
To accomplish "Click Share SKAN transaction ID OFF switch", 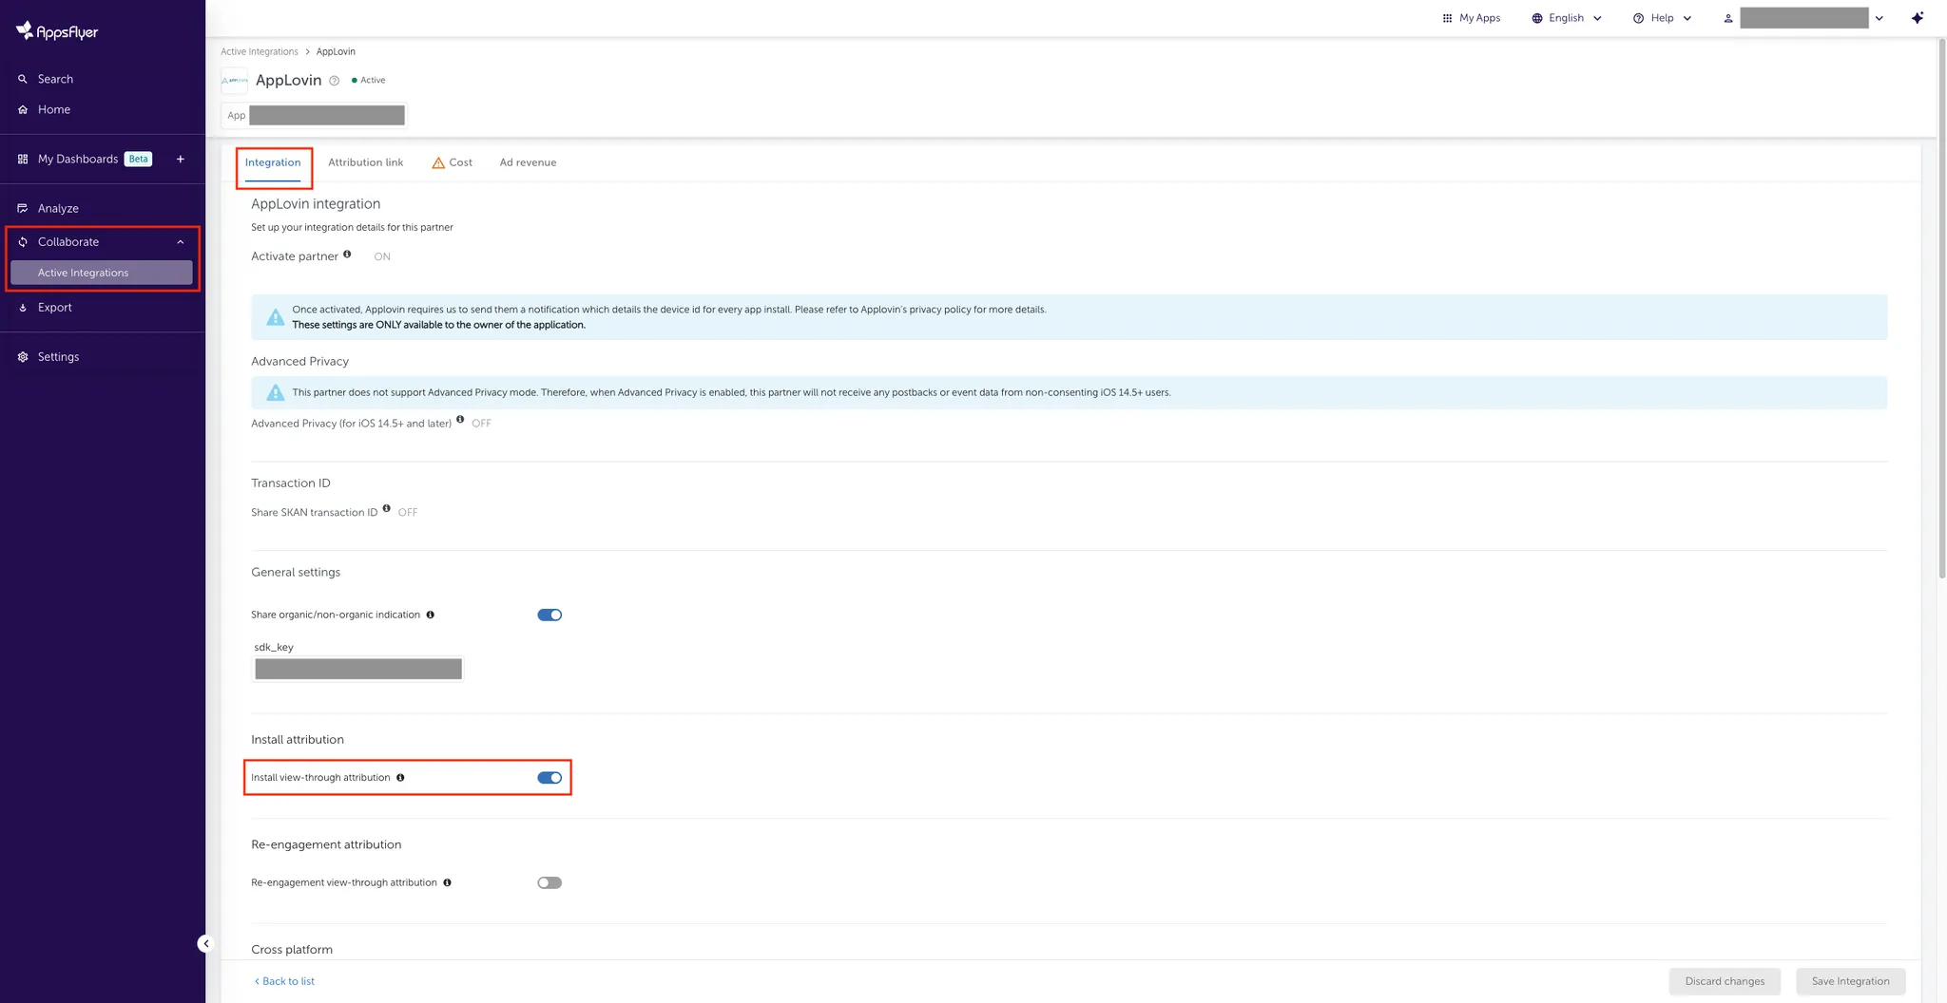I will pyautogui.click(x=408, y=512).
